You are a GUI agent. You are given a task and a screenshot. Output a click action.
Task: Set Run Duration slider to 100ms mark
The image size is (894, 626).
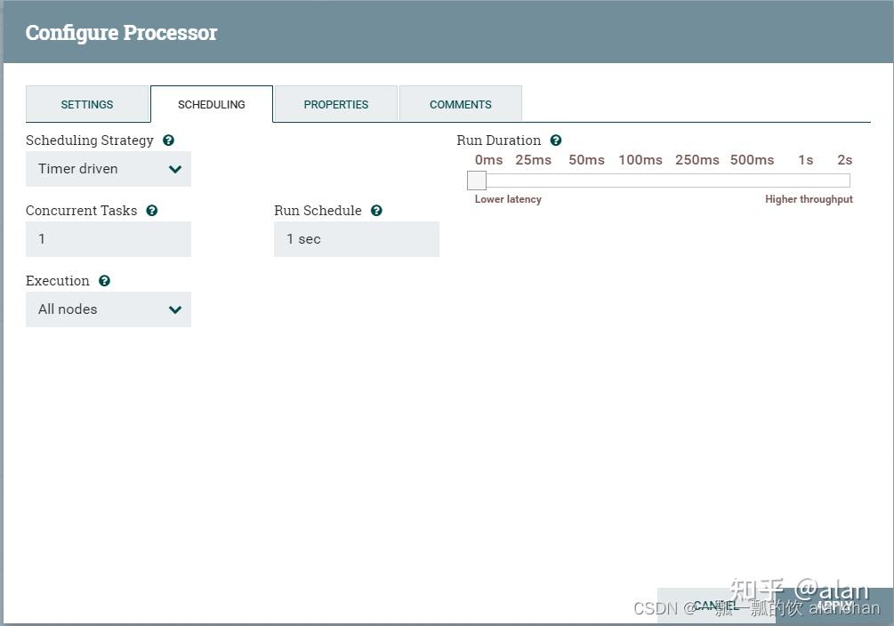(640, 181)
